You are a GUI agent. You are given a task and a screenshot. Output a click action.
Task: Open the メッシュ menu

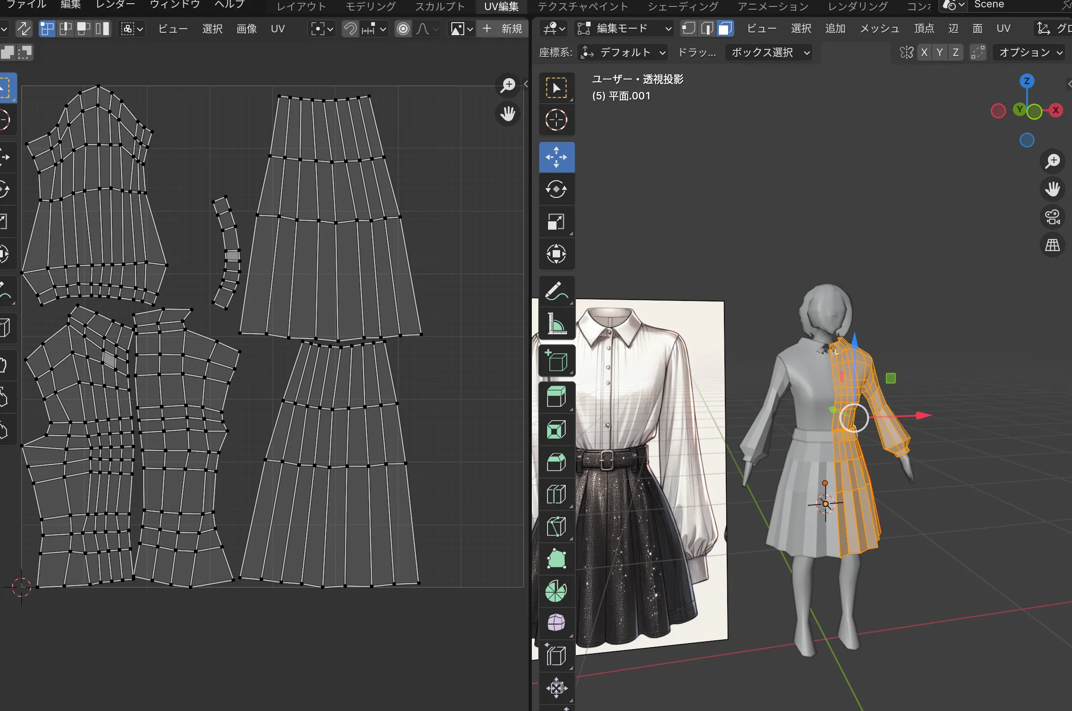click(x=879, y=29)
